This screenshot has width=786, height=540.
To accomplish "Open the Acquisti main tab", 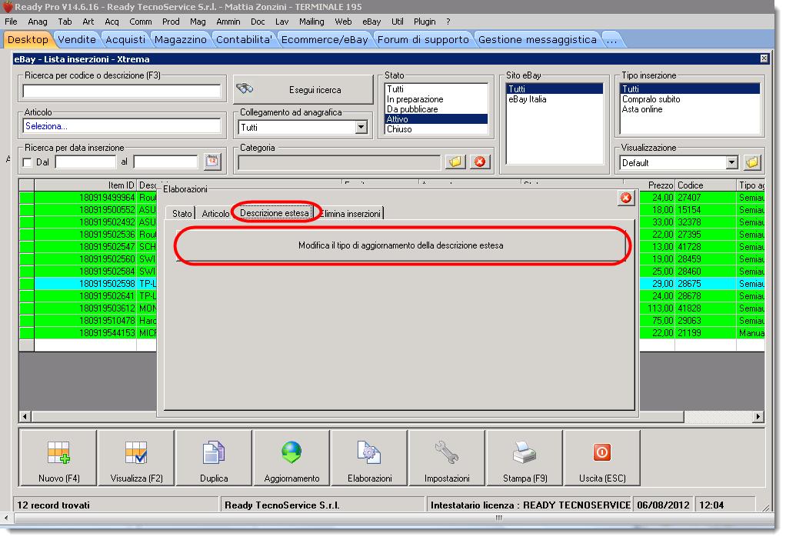I will click(125, 39).
